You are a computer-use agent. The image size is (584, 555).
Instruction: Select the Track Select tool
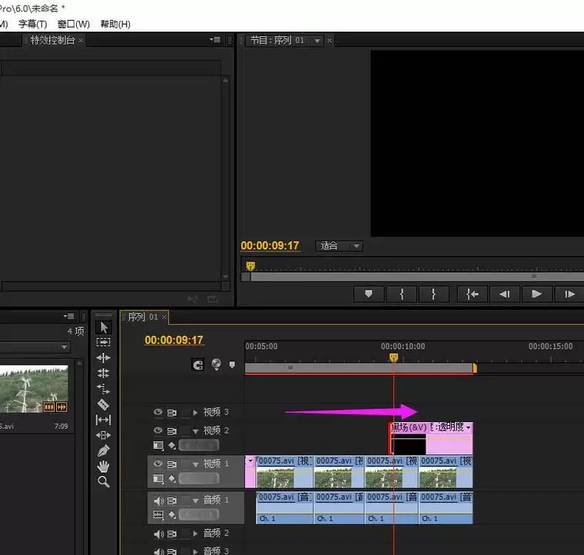(104, 343)
